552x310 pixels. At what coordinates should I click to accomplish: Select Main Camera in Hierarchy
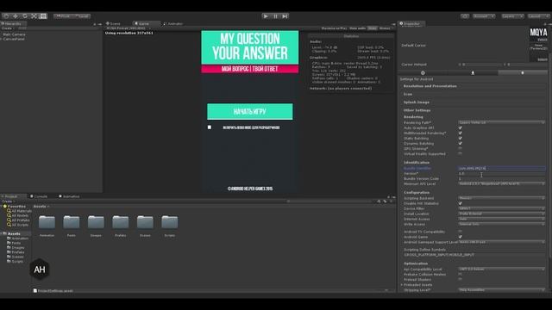14,34
